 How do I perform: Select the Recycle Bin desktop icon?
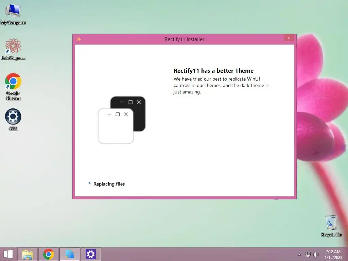[x=331, y=226]
